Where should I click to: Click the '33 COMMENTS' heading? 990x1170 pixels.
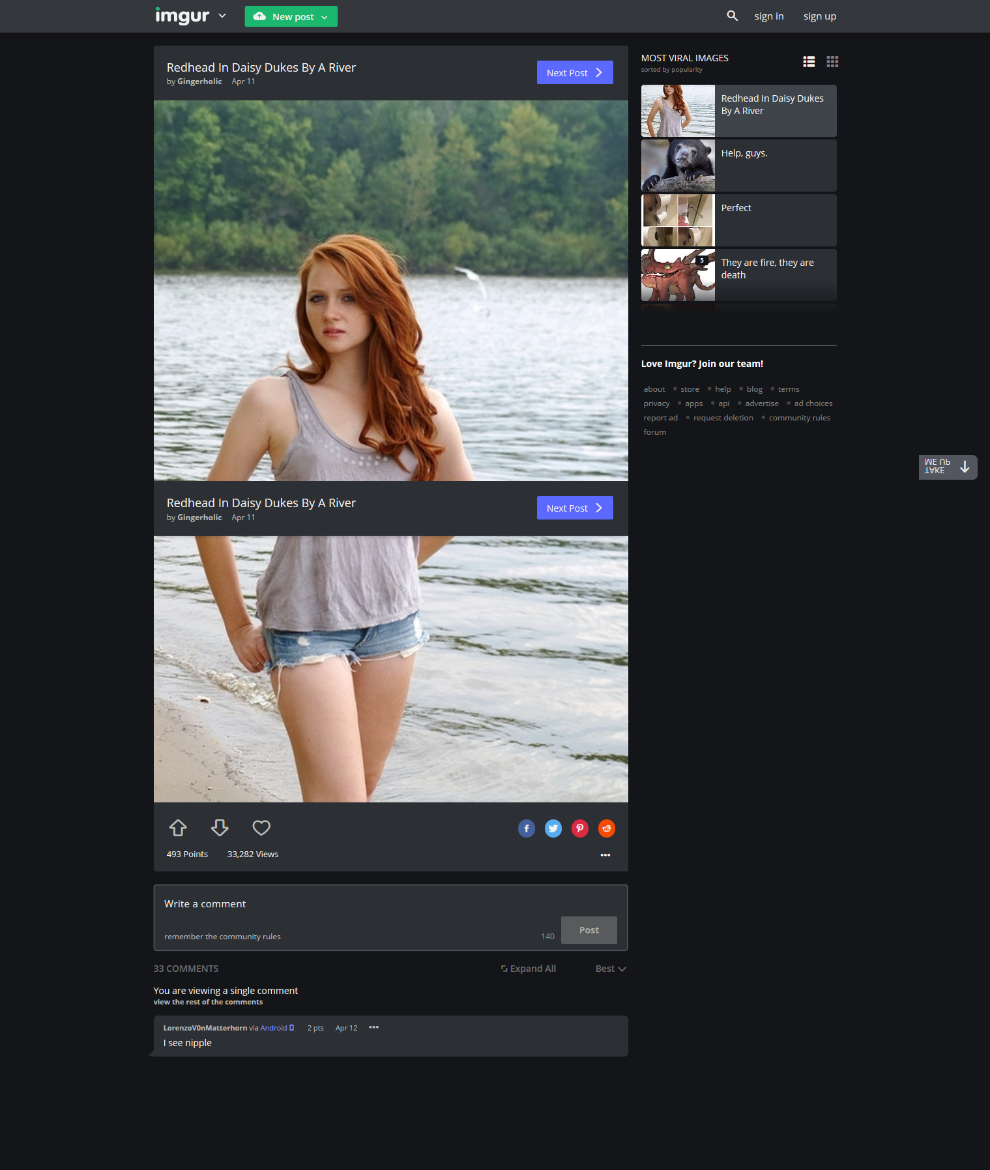pyautogui.click(x=186, y=969)
